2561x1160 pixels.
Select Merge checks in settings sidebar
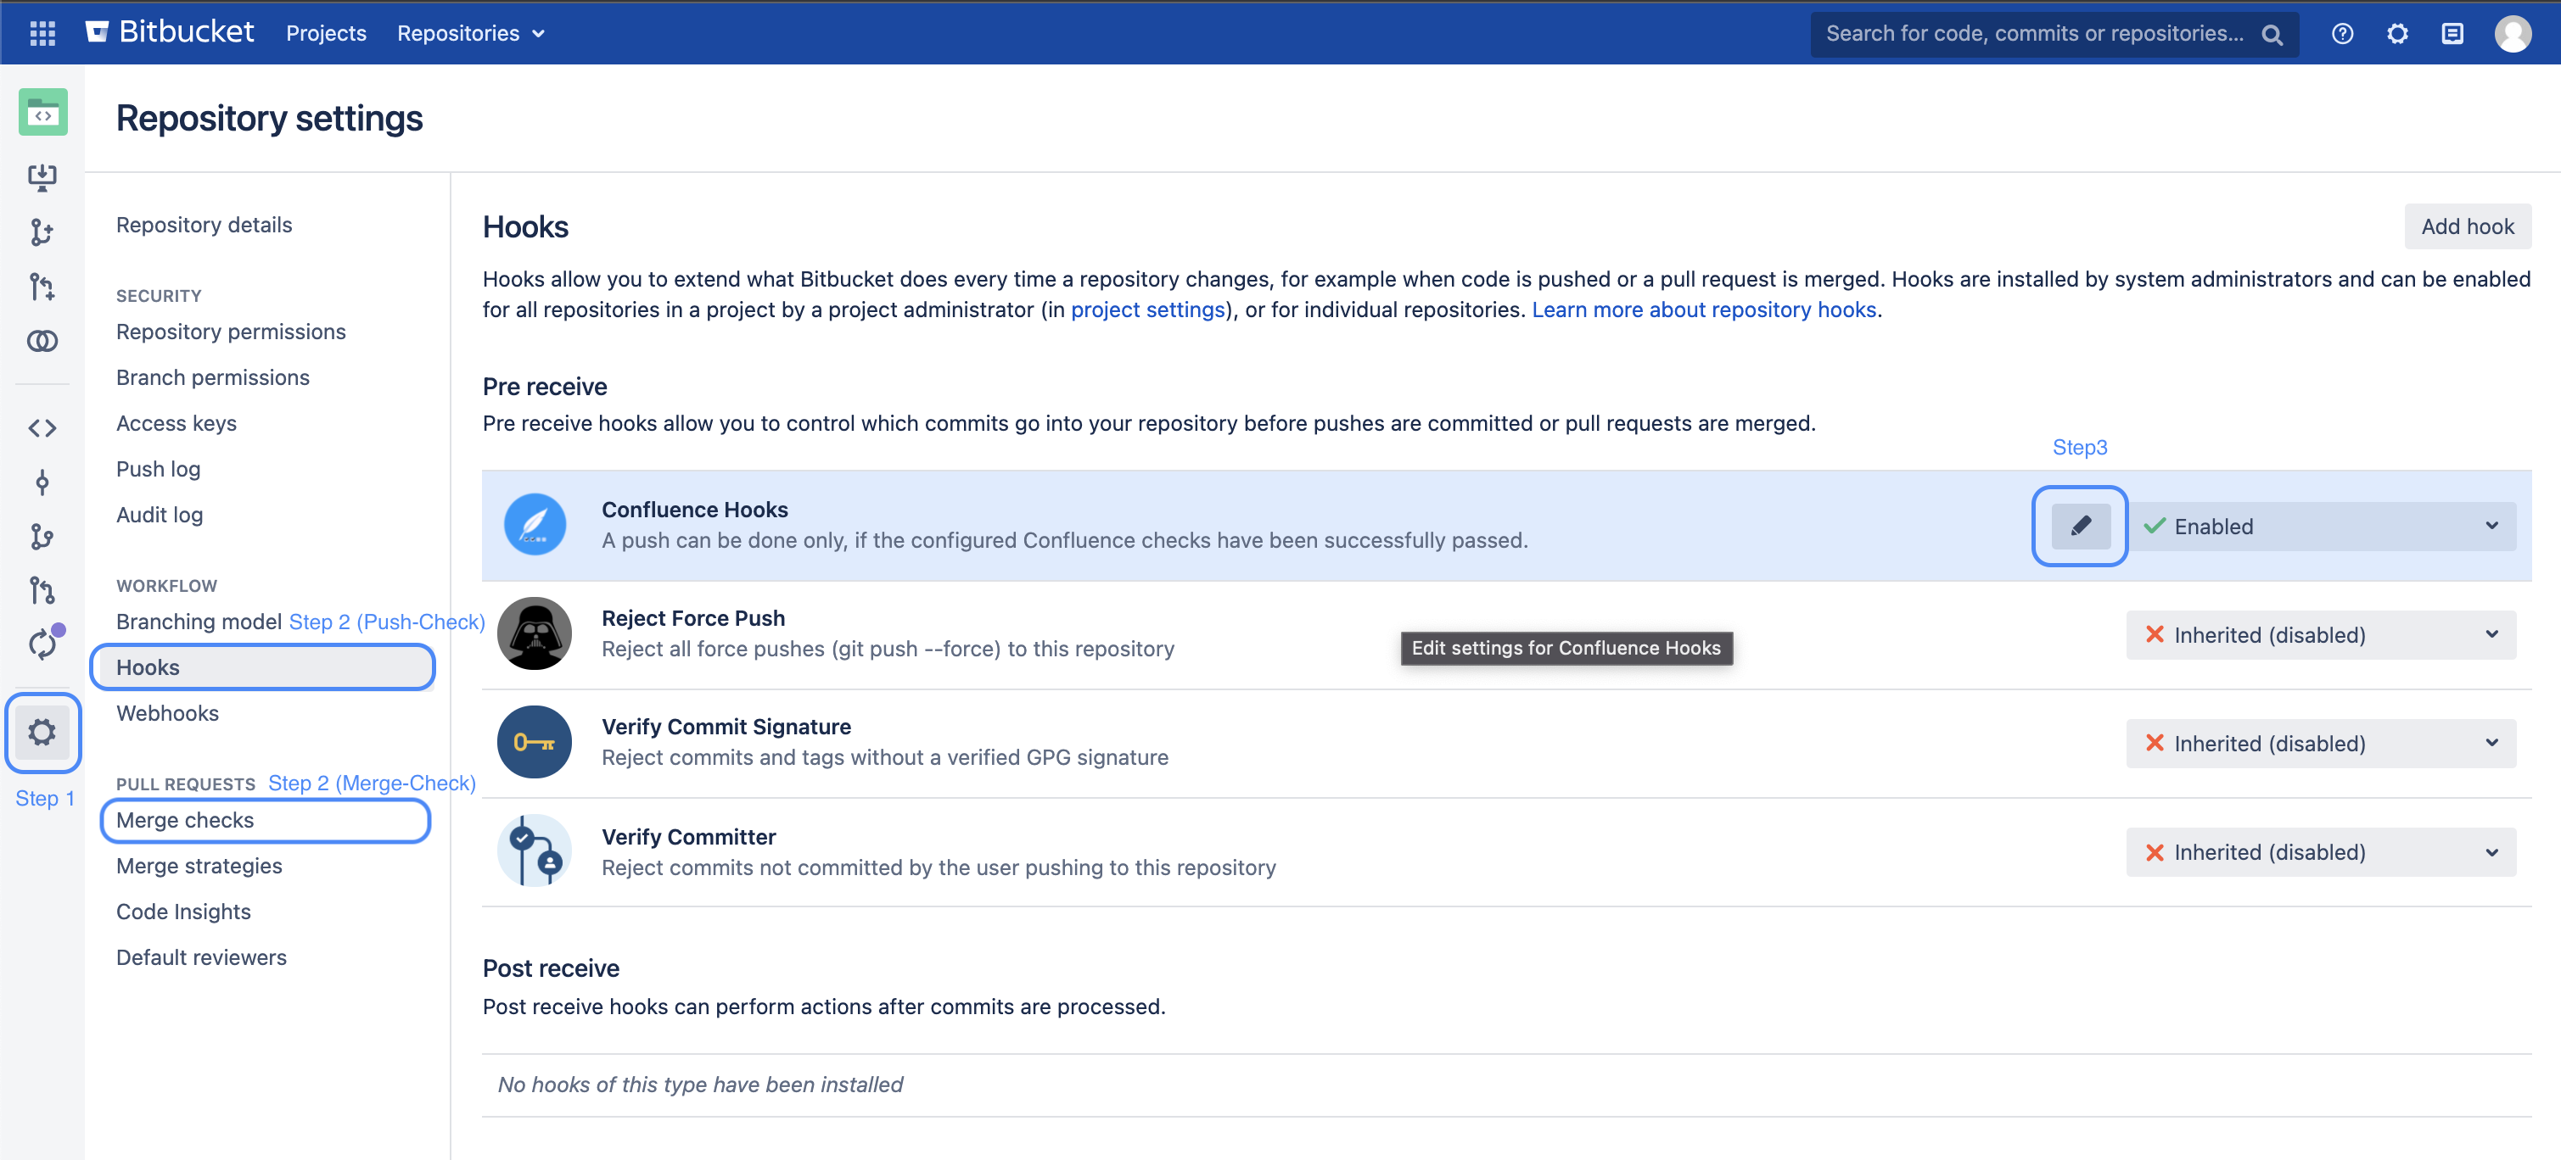pos(185,820)
